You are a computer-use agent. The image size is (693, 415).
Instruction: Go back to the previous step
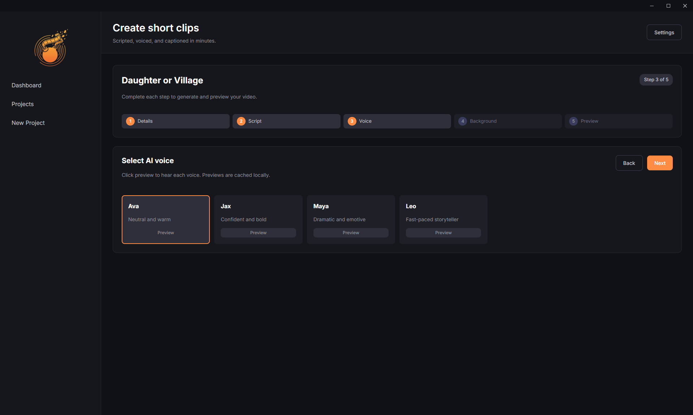pyautogui.click(x=629, y=163)
